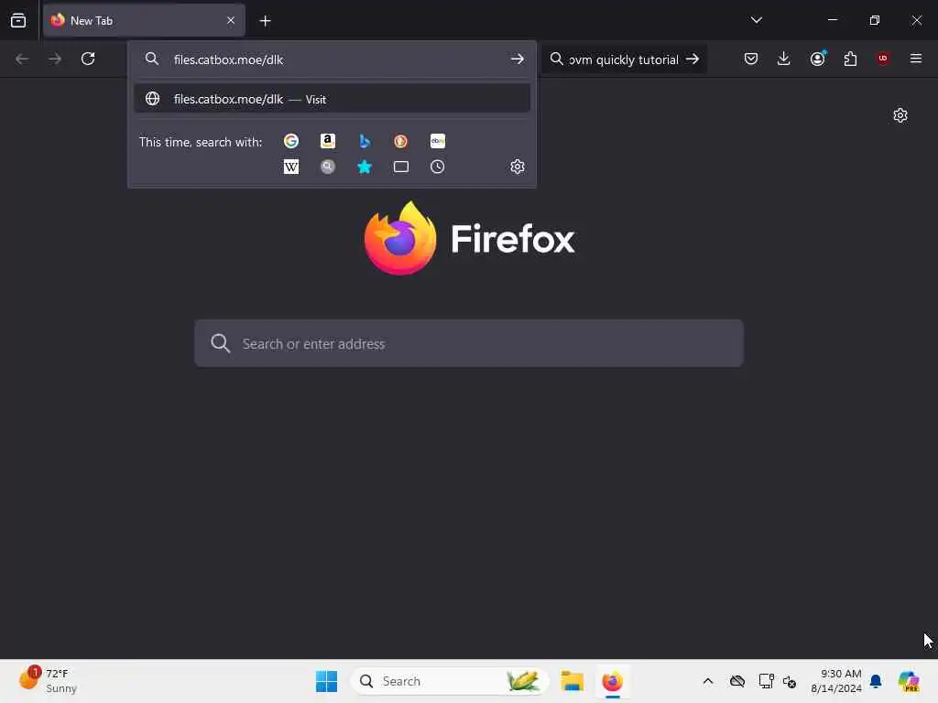938x703 pixels.
Task: Reload the current page
Action: pyautogui.click(x=88, y=59)
